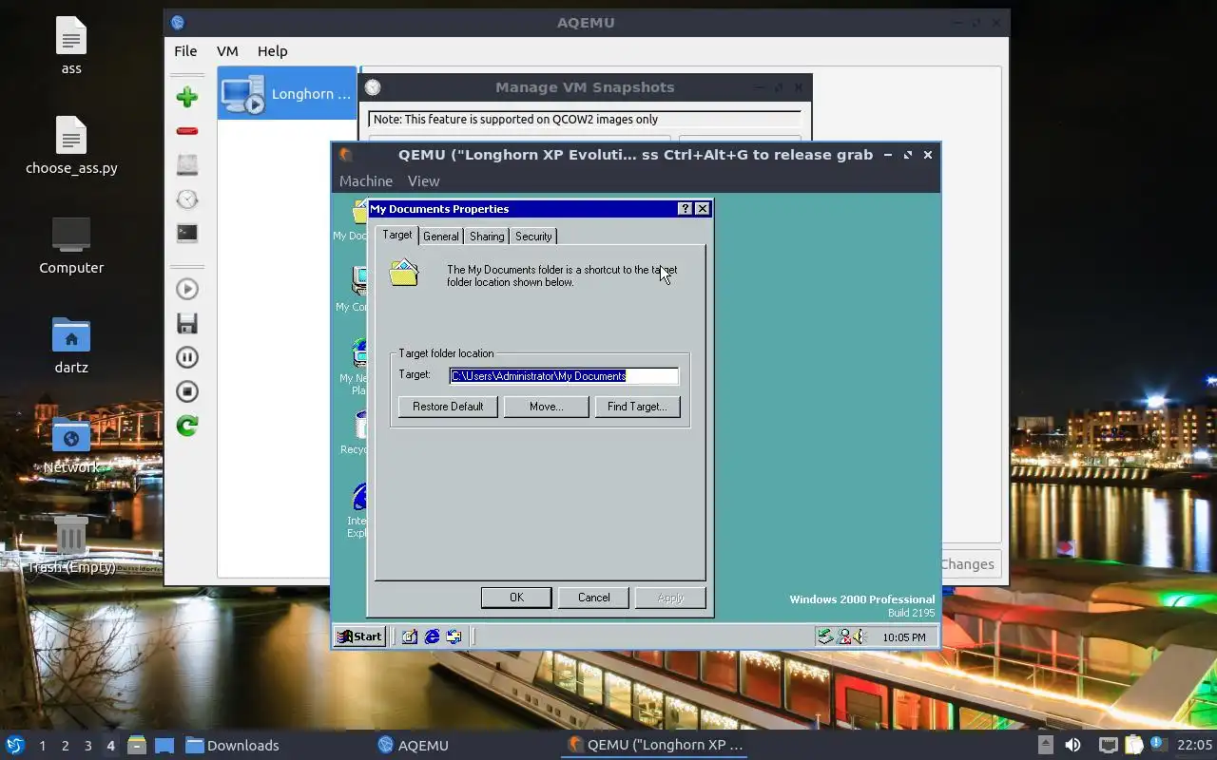
Task: Switch to the Security tab
Action: [533, 237]
